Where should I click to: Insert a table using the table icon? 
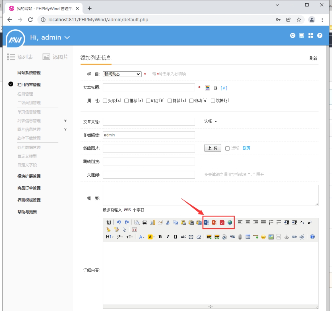pos(248,237)
